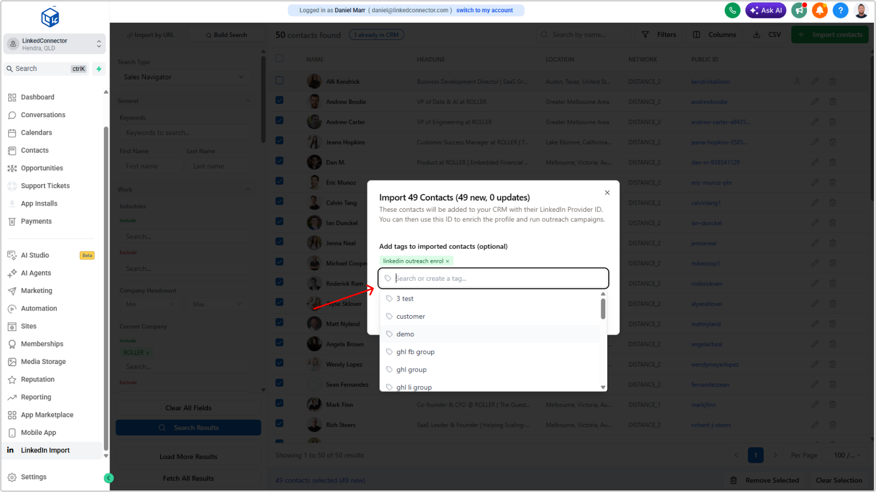The width and height of the screenshot is (876, 492).
Task: Click switch to my account link
Action: pos(484,10)
